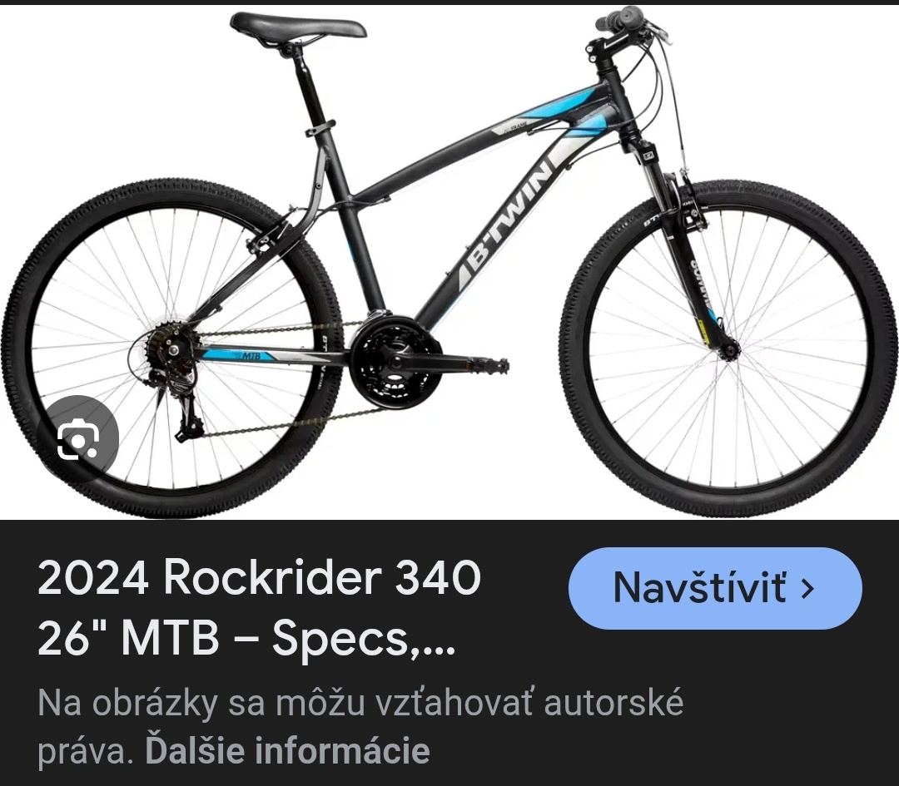Click the front wheel hub
The height and width of the screenshot is (786, 899).
pos(729,349)
